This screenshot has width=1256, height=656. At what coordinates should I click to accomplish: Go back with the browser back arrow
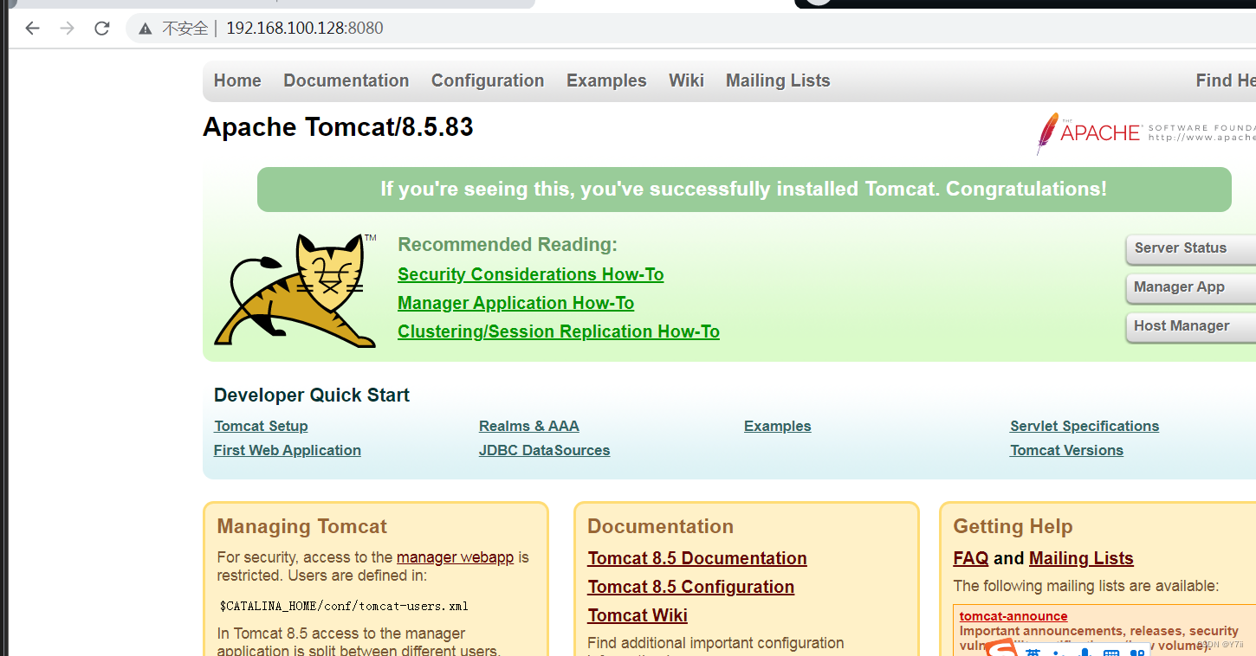(32, 29)
